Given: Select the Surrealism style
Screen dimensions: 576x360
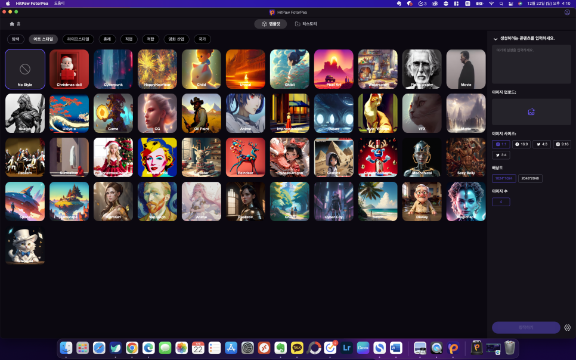Looking at the screenshot, I should 69,157.
